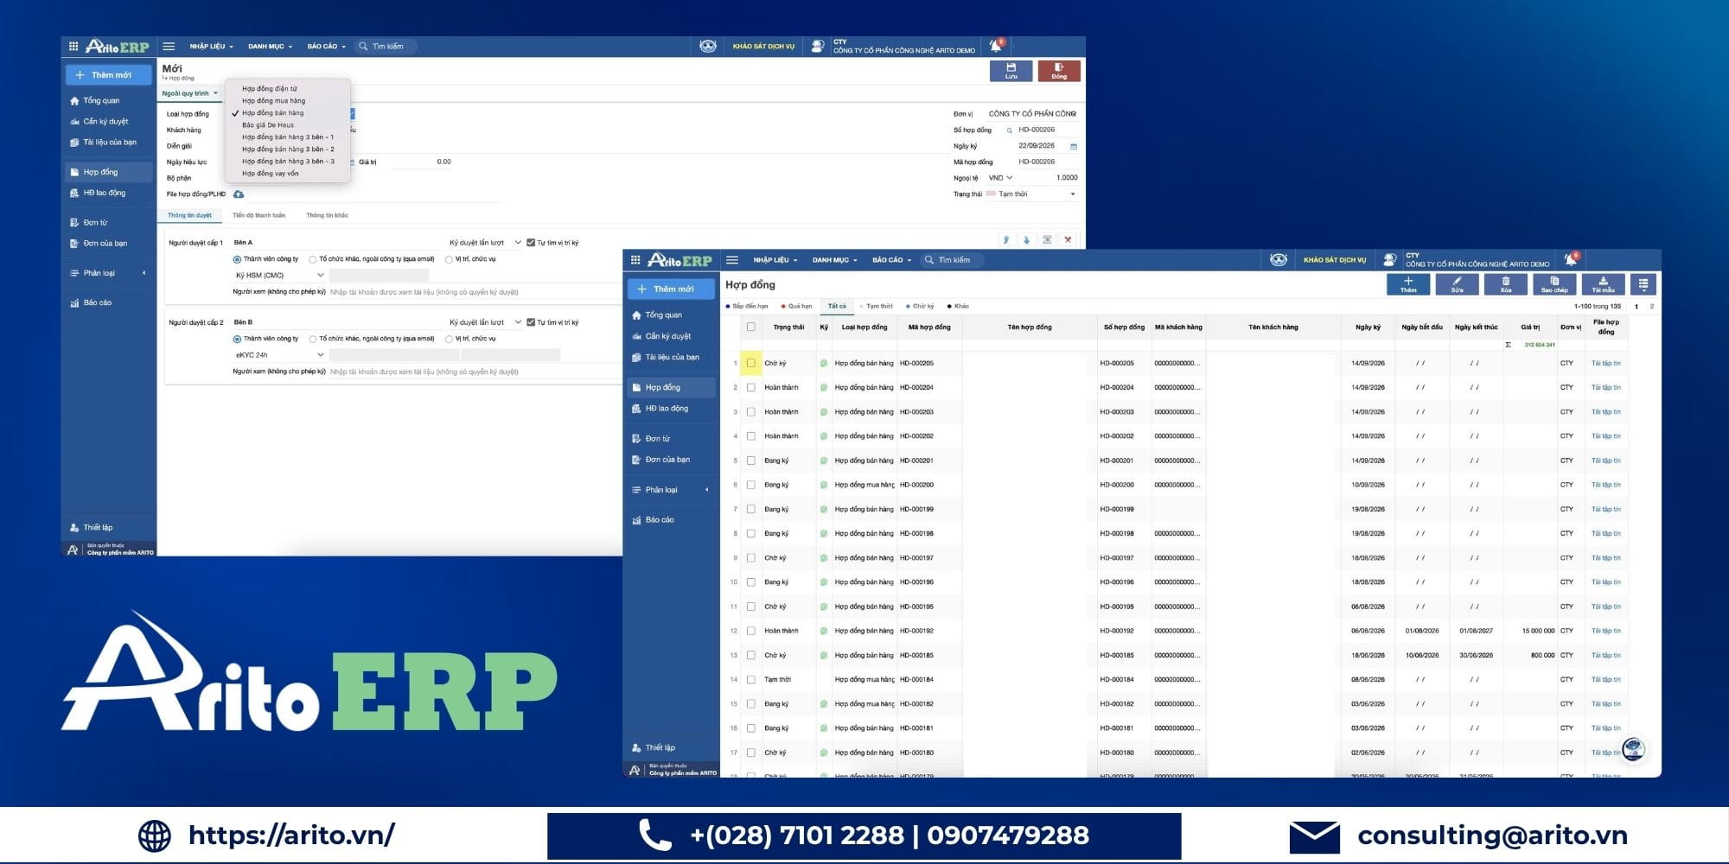Click the Lưu save button in the new contract form
1729x864 pixels.
1011,71
